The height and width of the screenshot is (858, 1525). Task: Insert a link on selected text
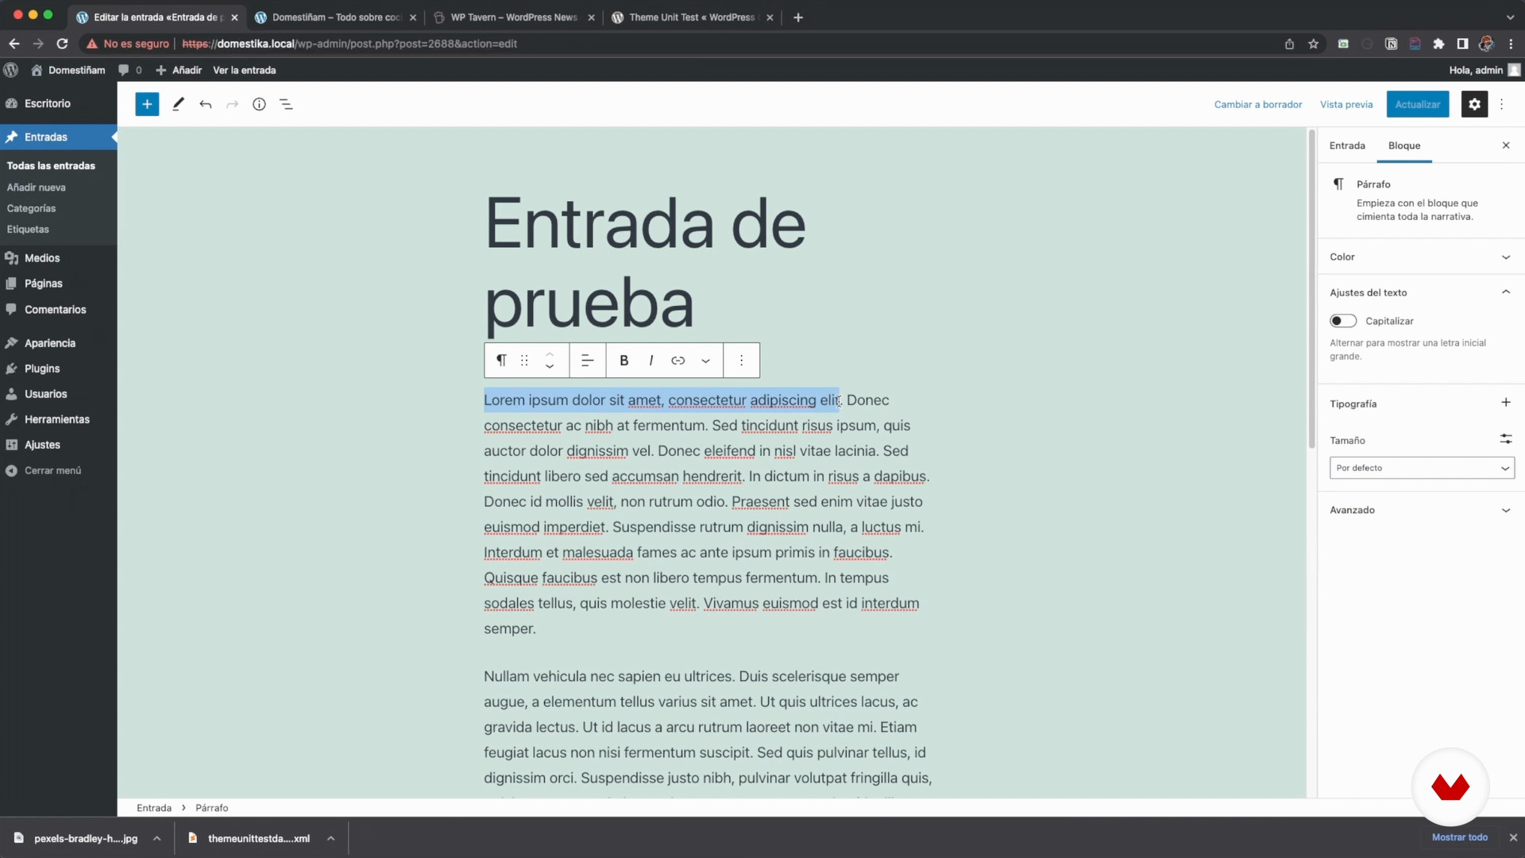[x=678, y=361]
